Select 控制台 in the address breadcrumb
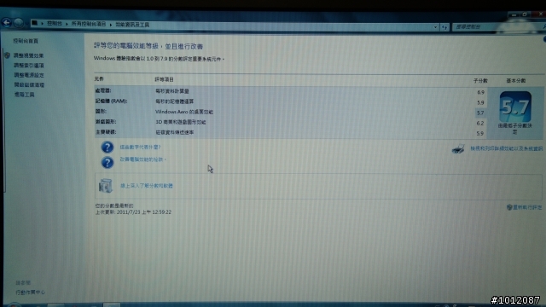 (x=55, y=23)
